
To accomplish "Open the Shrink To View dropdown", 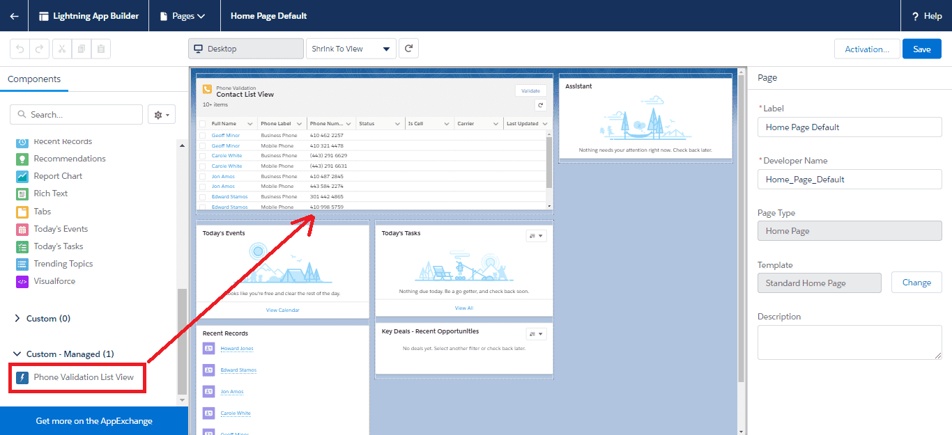I will point(351,49).
